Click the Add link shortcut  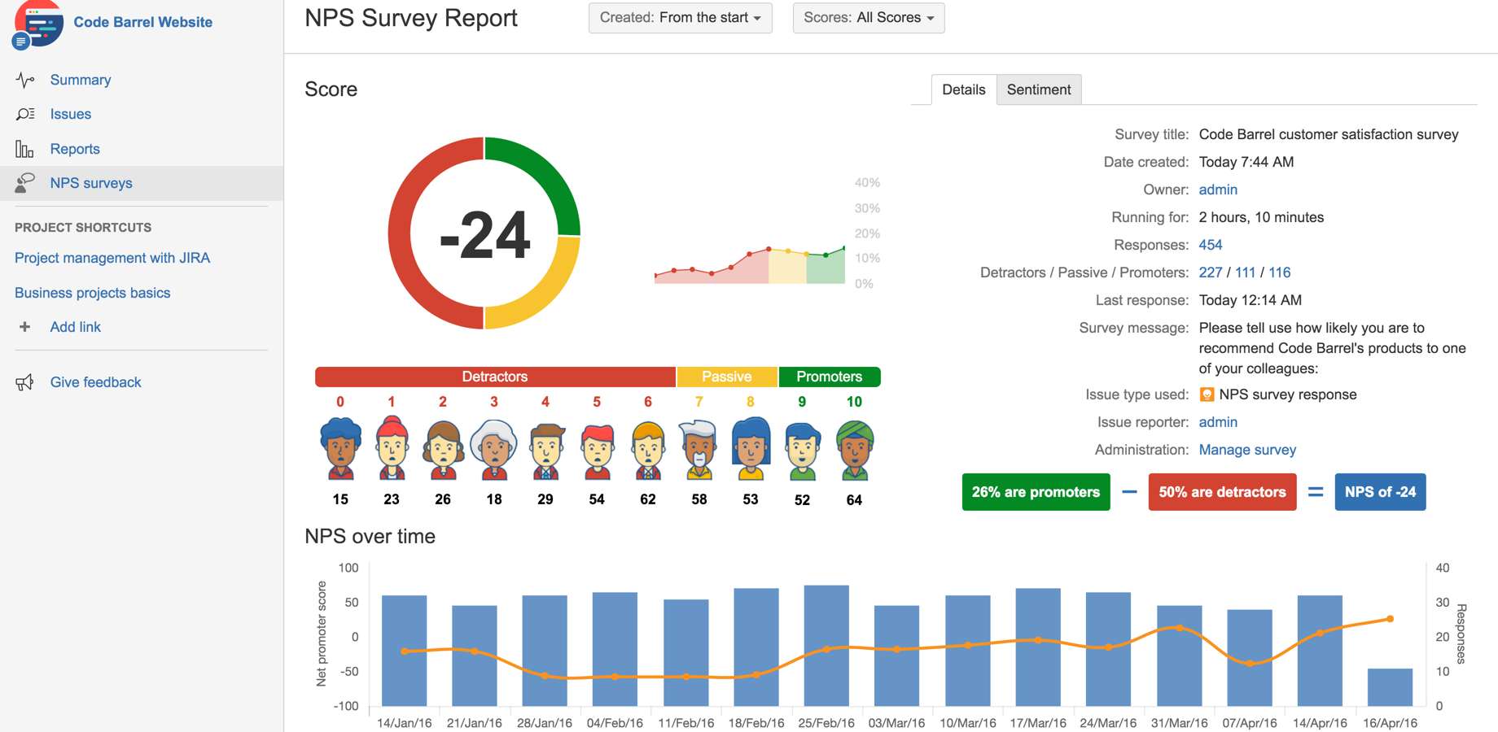coord(76,327)
